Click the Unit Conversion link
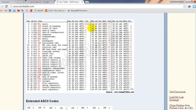The height and width of the screenshot is (110, 196). tap(177, 92)
